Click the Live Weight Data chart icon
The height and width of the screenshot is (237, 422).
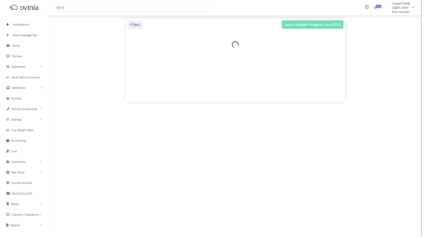[x=8, y=130]
